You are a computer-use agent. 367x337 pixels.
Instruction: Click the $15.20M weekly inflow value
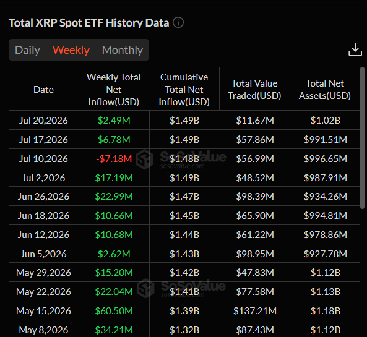tap(114, 273)
